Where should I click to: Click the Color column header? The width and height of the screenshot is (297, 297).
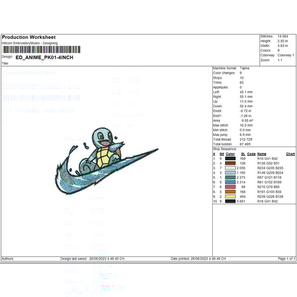pyautogui.click(x=230, y=154)
